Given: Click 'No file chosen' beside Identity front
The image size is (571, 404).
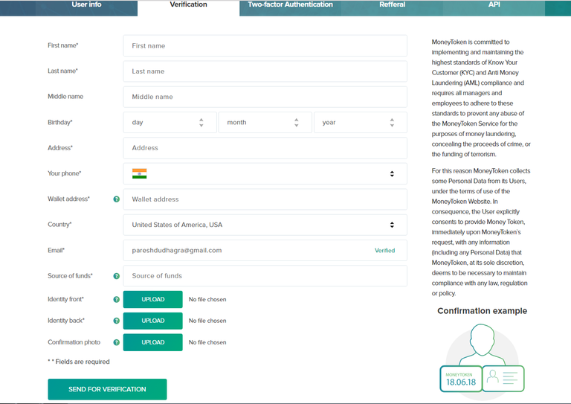Looking at the screenshot, I should click(x=207, y=299).
